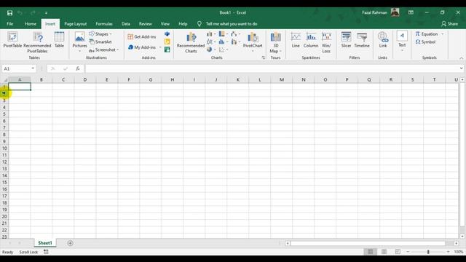The height and width of the screenshot is (262, 466).
Task: Expand the pie or doughnut chart dropdown
Action: pyautogui.click(x=215, y=50)
